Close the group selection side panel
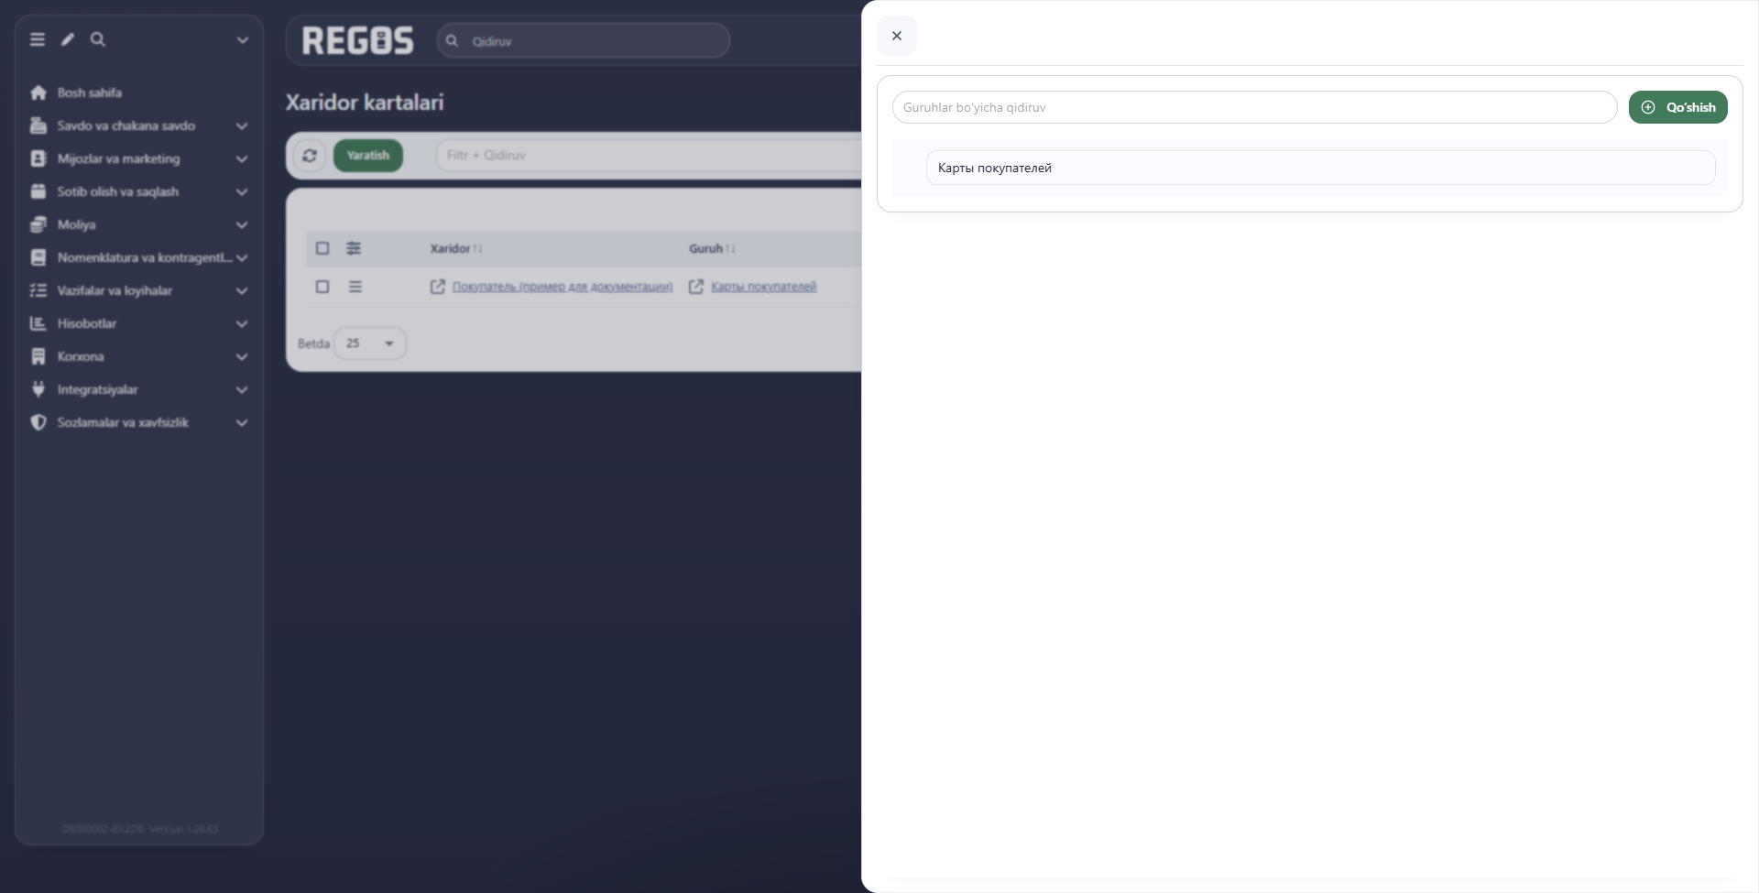1759x893 pixels. 897,36
